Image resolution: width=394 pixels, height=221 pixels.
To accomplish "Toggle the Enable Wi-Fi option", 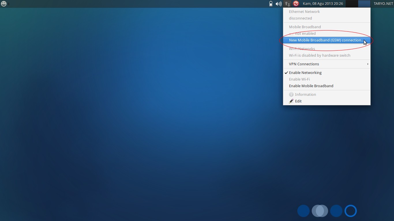I will pyautogui.click(x=327, y=79).
